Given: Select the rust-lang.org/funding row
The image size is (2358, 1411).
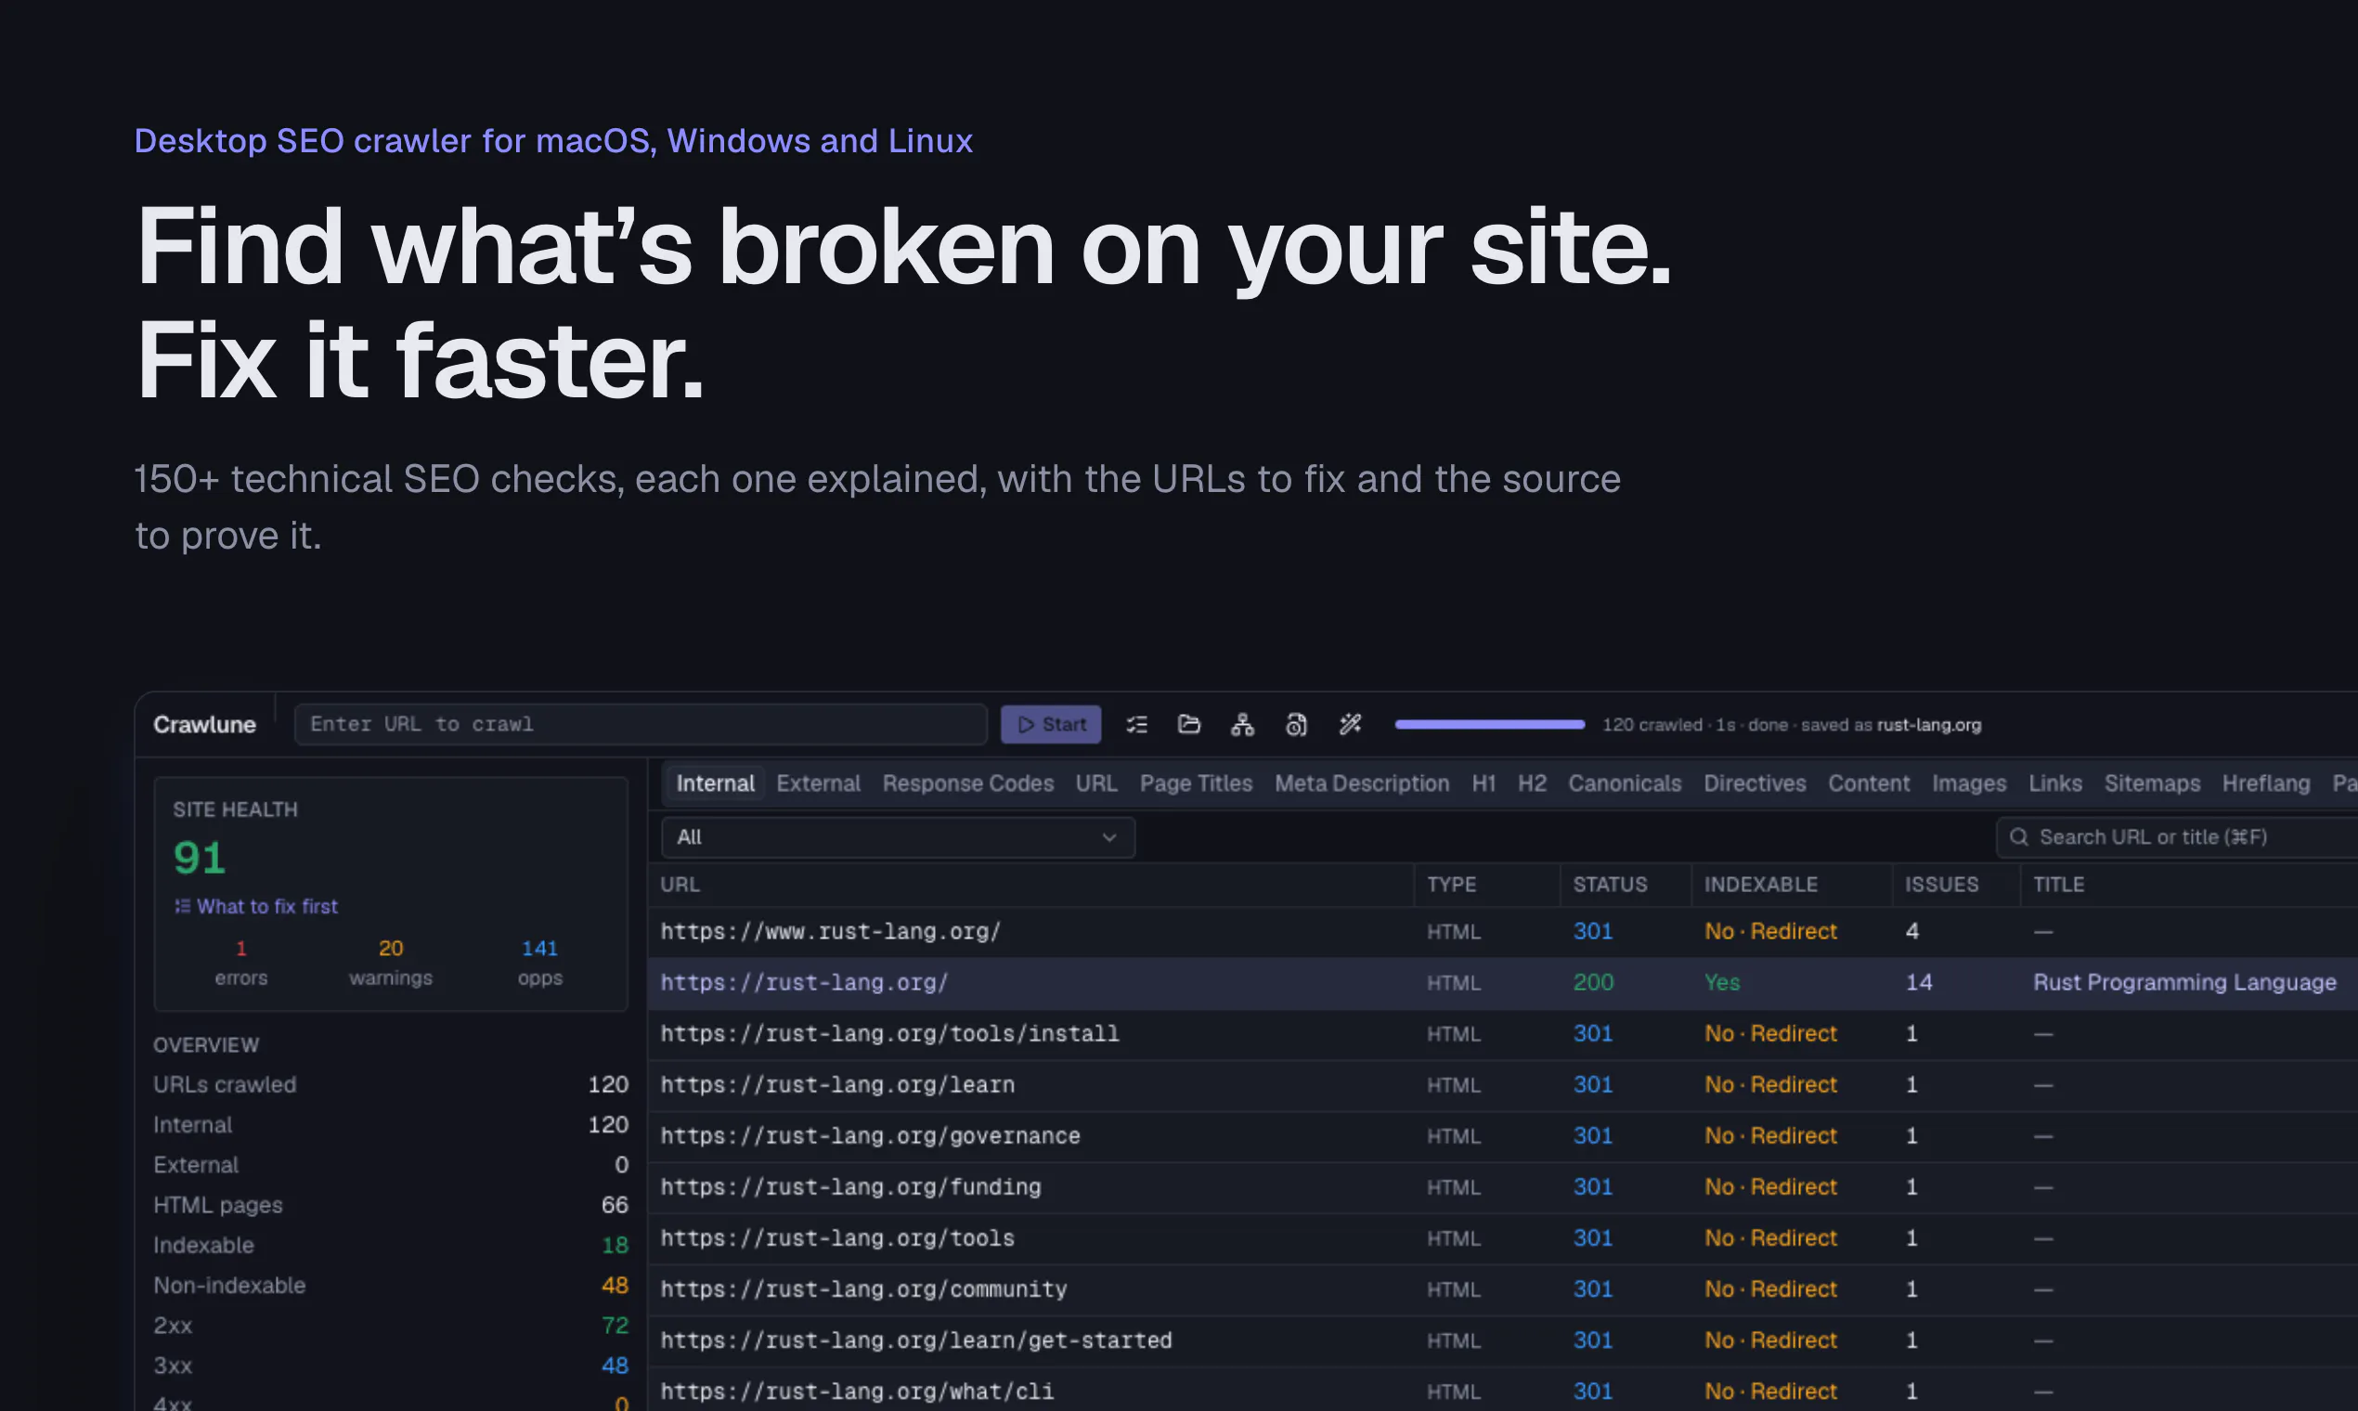Looking at the screenshot, I should pyautogui.click(x=1502, y=1187).
